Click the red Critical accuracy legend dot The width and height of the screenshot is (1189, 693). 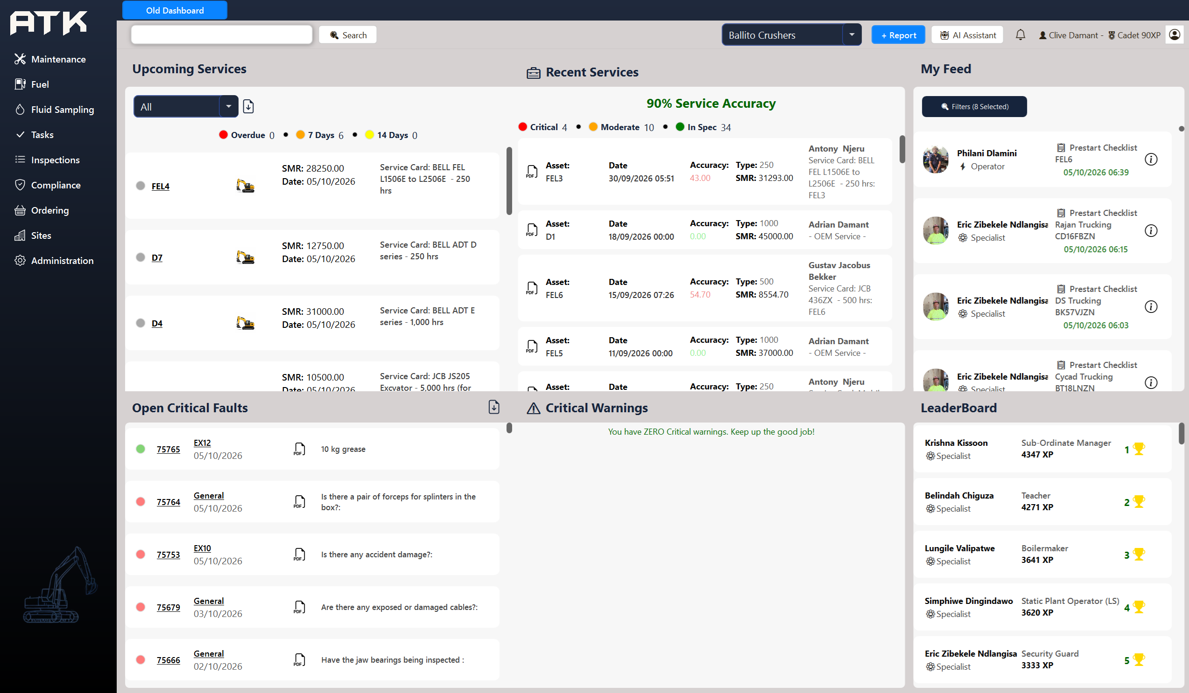[x=522, y=127]
